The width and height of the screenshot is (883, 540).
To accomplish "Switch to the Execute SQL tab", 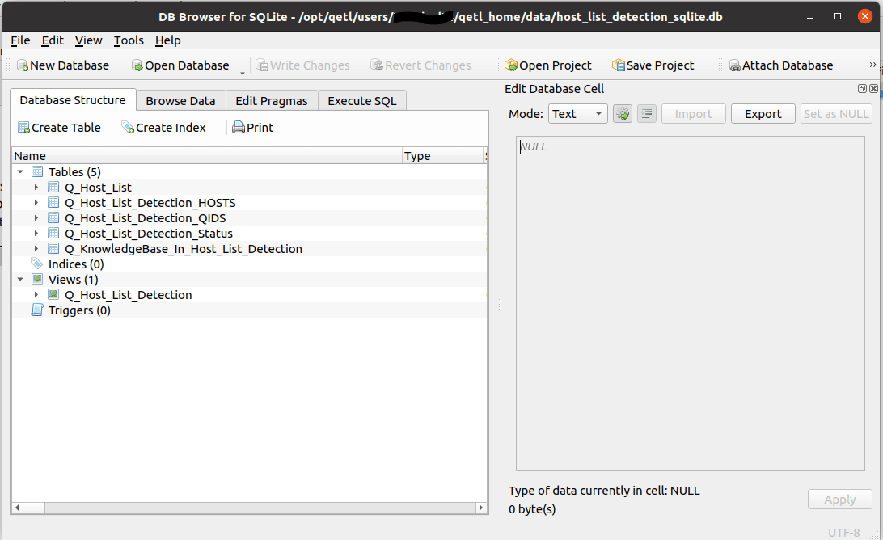I will [x=362, y=101].
